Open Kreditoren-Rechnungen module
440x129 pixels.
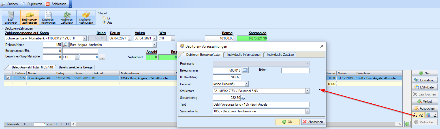(x=86, y=18)
